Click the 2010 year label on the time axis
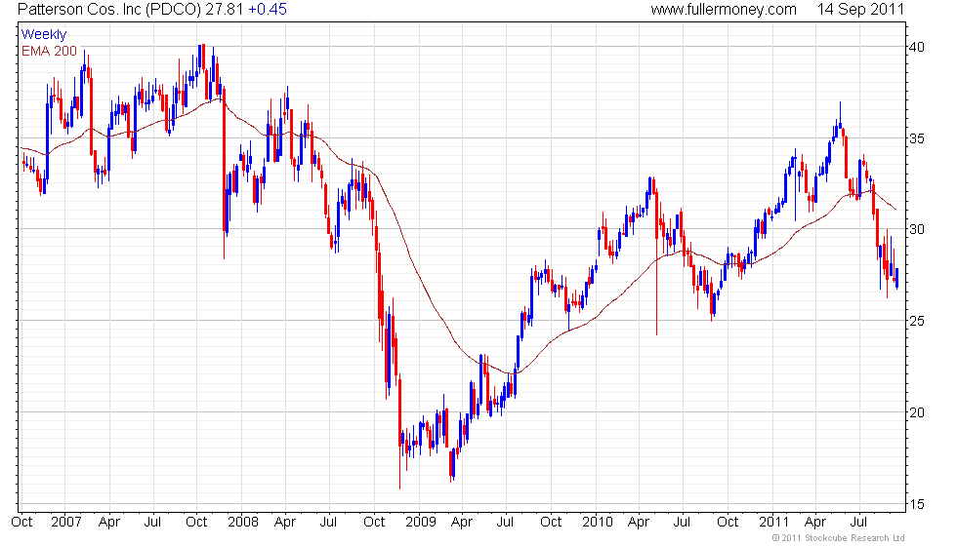The height and width of the screenshot is (546, 957). click(x=597, y=523)
